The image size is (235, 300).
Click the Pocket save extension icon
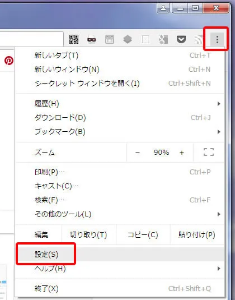coord(181,40)
